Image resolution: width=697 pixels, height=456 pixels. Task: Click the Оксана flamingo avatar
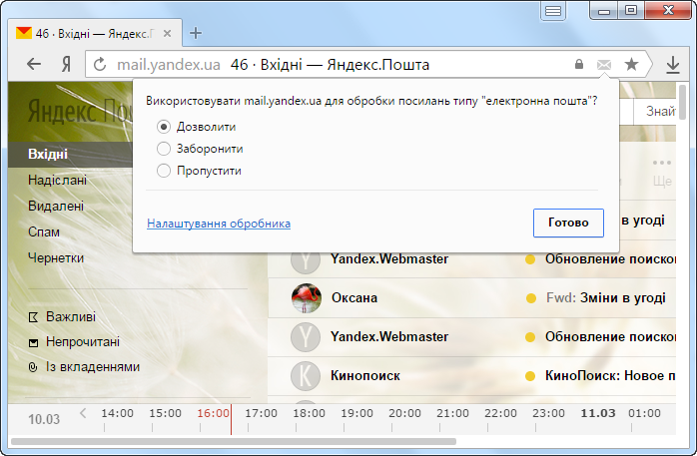tap(306, 298)
